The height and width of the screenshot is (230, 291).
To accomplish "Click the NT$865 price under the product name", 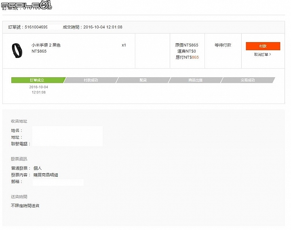I will 39,51.
